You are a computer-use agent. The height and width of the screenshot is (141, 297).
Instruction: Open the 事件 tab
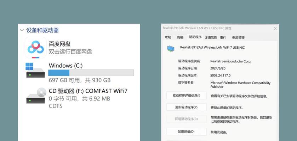pos(223,37)
